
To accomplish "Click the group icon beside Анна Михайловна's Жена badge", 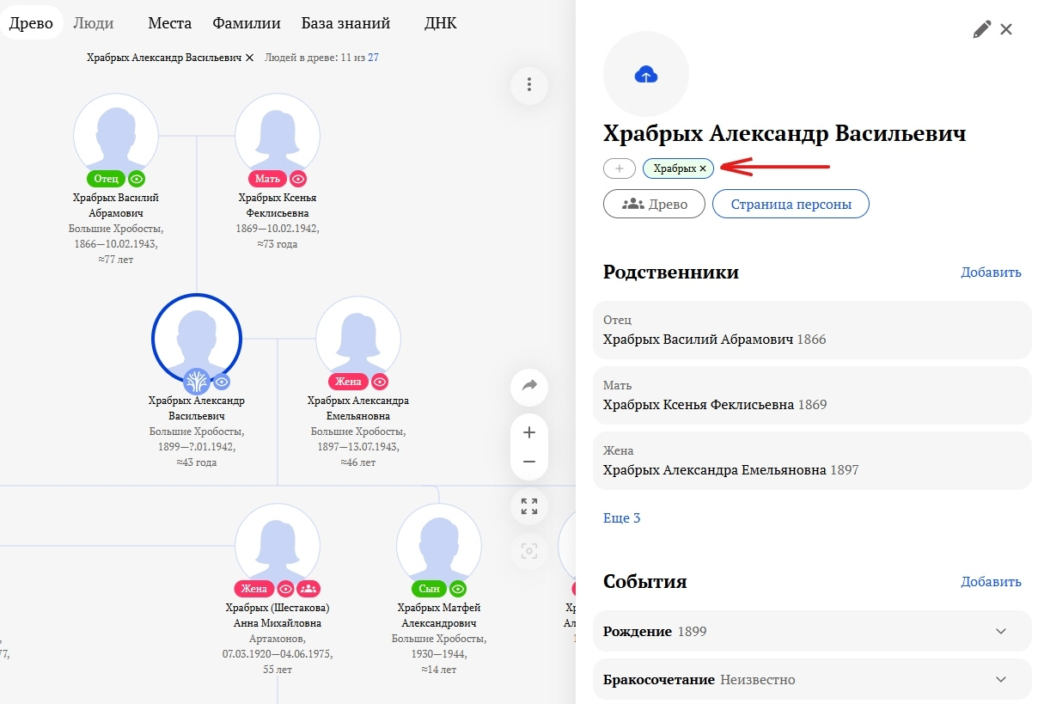I will 308,589.
